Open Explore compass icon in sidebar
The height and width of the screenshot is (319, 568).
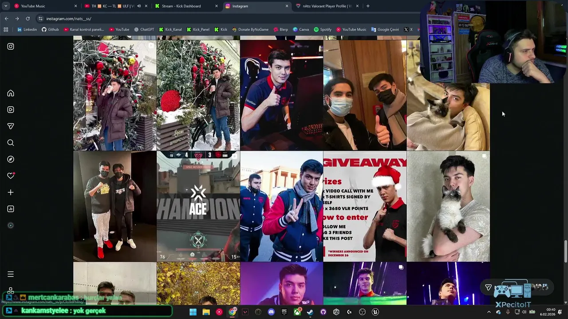coord(11,159)
